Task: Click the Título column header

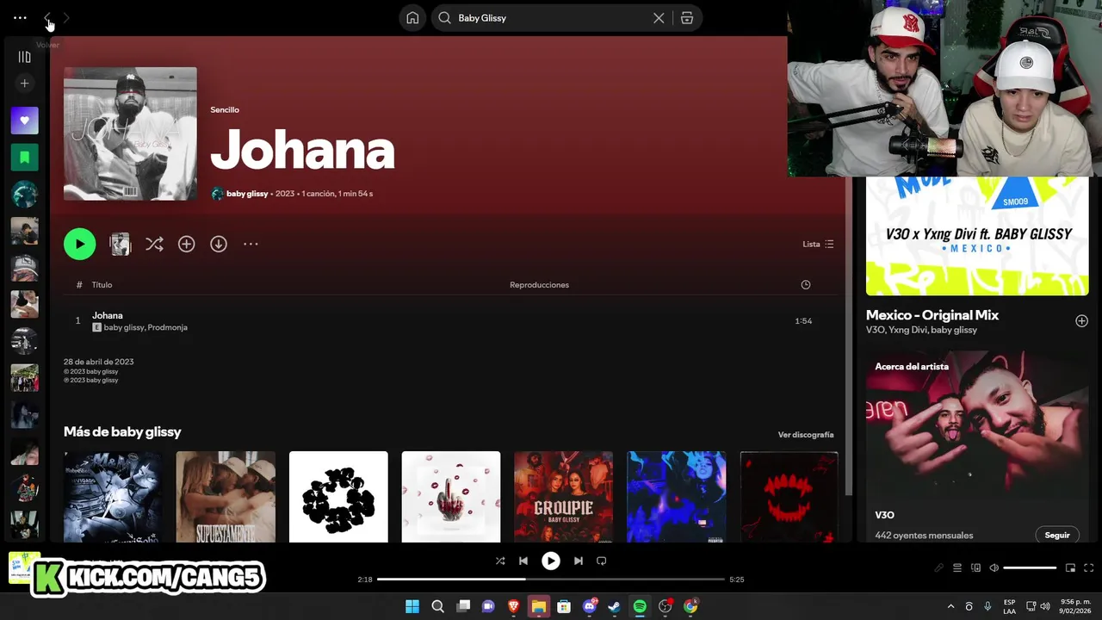Action: (x=102, y=285)
